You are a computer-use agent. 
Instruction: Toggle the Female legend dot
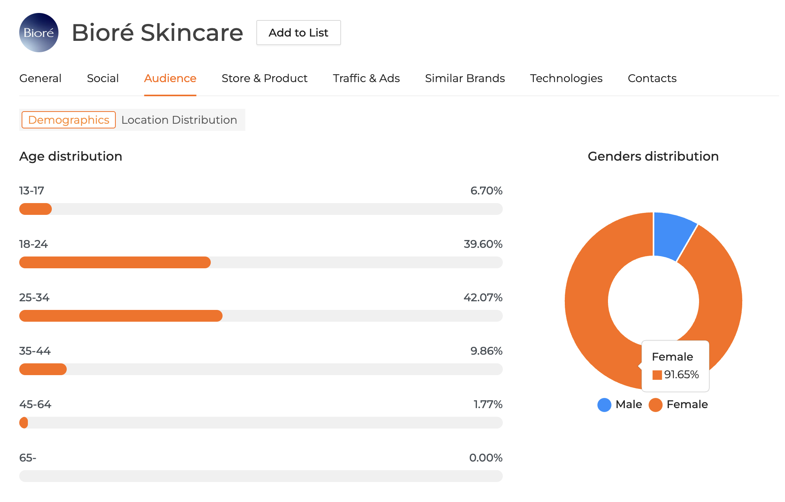[655, 405]
